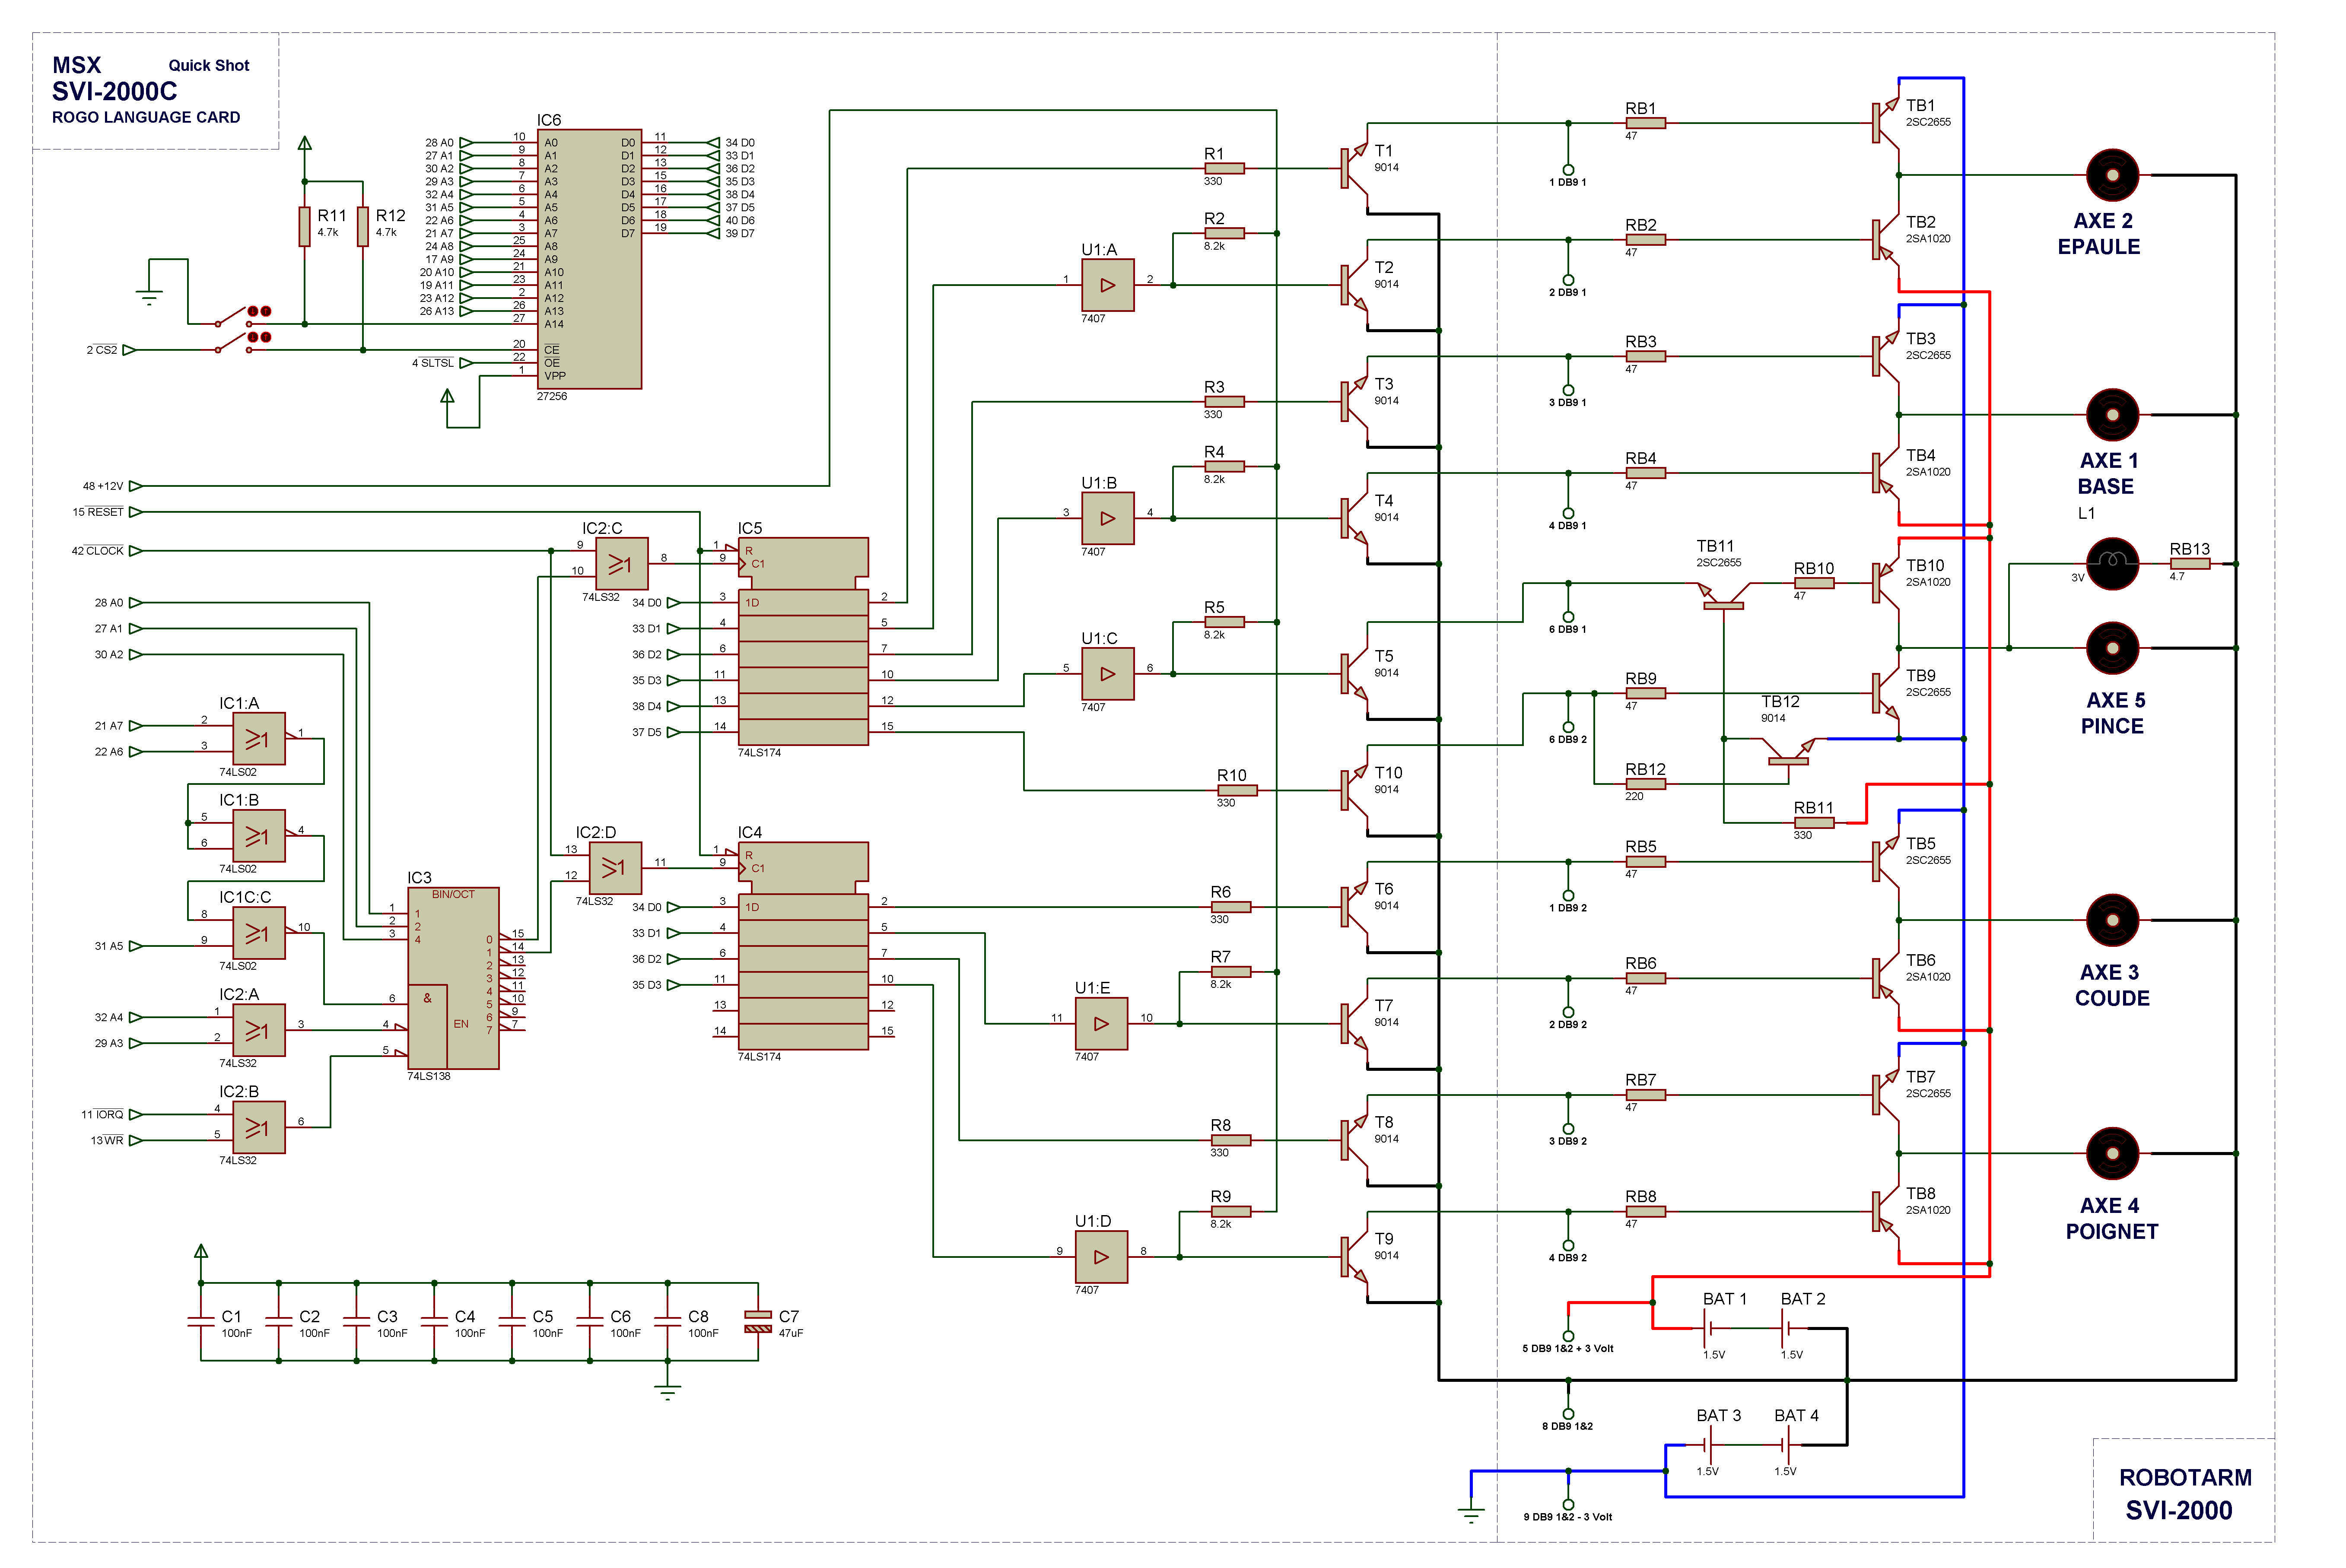Click the IC2:B 74LS32 gate

pos(259,1127)
